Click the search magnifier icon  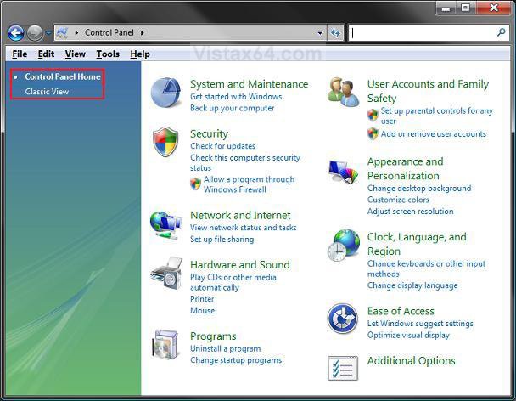click(x=502, y=32)
